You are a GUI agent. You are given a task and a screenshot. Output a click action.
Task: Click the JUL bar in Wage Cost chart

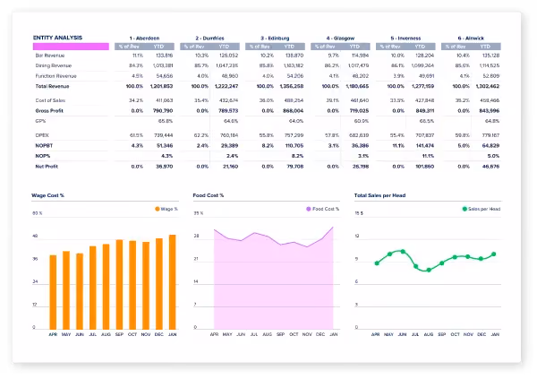click(x=92, y=288)
